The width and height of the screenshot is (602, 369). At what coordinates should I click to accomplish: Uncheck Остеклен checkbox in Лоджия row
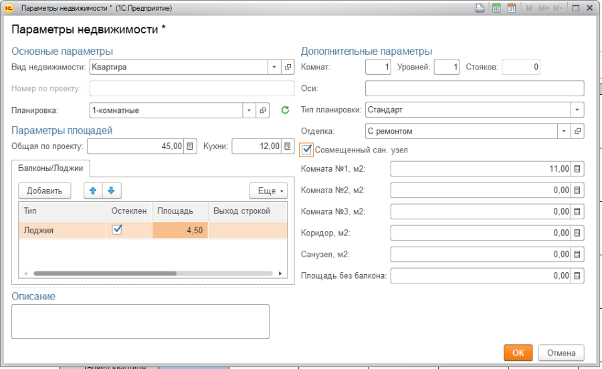point(117,229)
